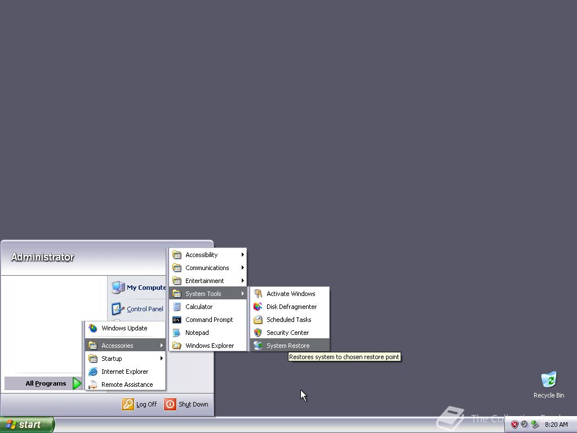Click the Control Panel icon
Image resolution: width=577 pixels, height=433 pixels.
(118, 308)
